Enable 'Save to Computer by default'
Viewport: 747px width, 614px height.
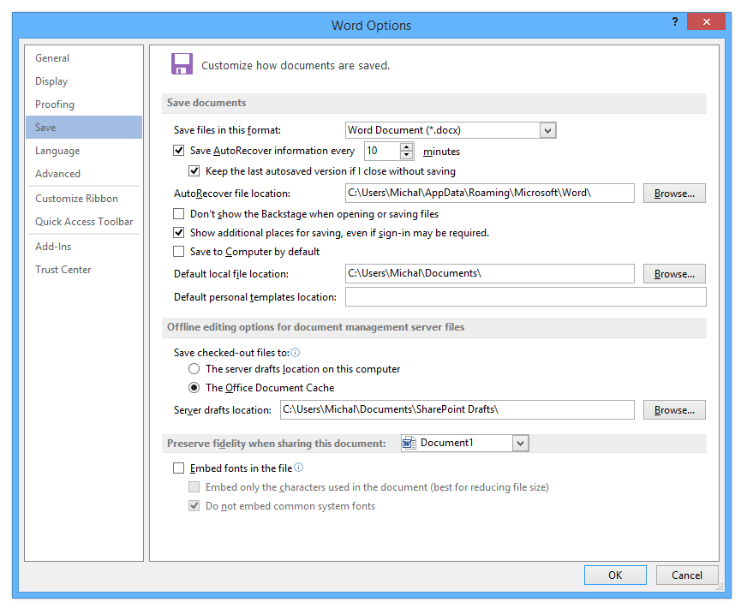(x=178, y=251)
